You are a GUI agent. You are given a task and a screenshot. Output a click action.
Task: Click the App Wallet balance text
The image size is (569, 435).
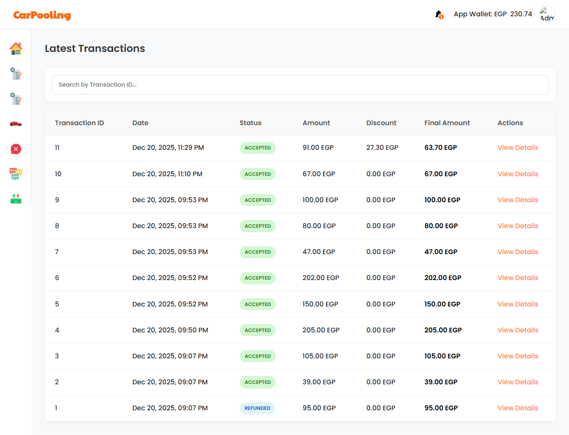pyautogui.click(x=493, y=14)
